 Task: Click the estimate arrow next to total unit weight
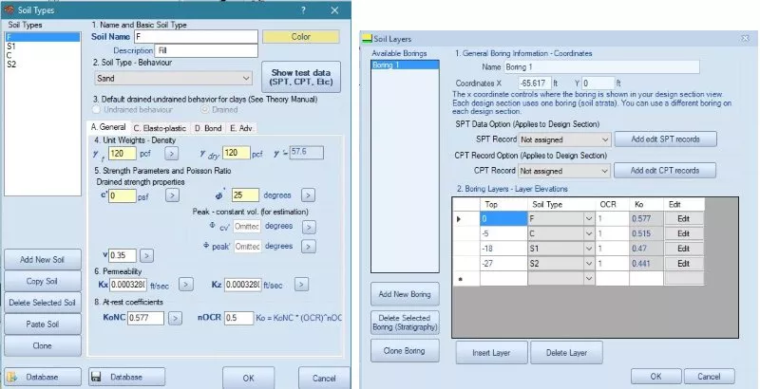[171, 154]
